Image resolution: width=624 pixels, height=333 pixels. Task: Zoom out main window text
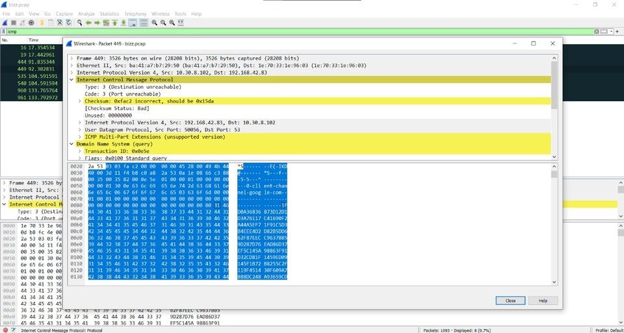[162, 23]
